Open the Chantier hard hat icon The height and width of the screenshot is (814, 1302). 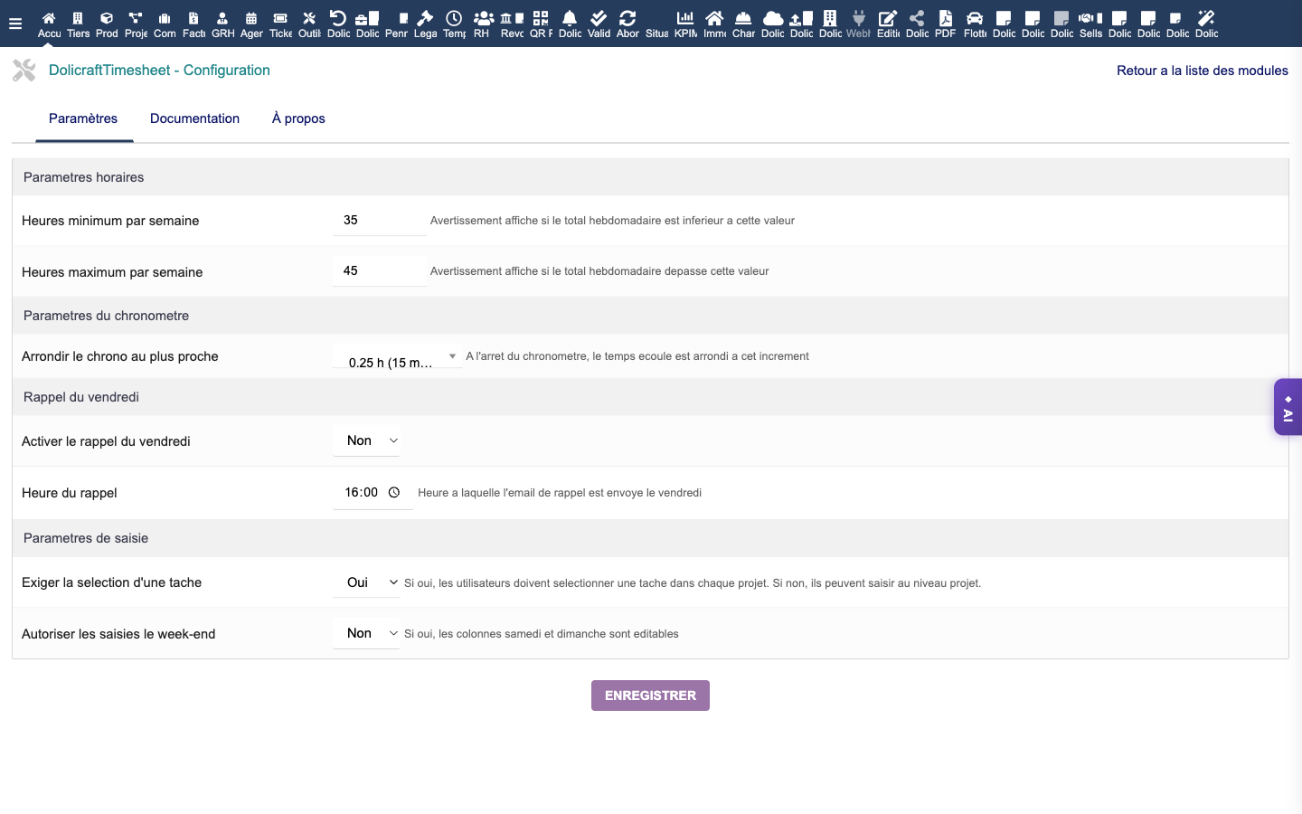[743, 18]
